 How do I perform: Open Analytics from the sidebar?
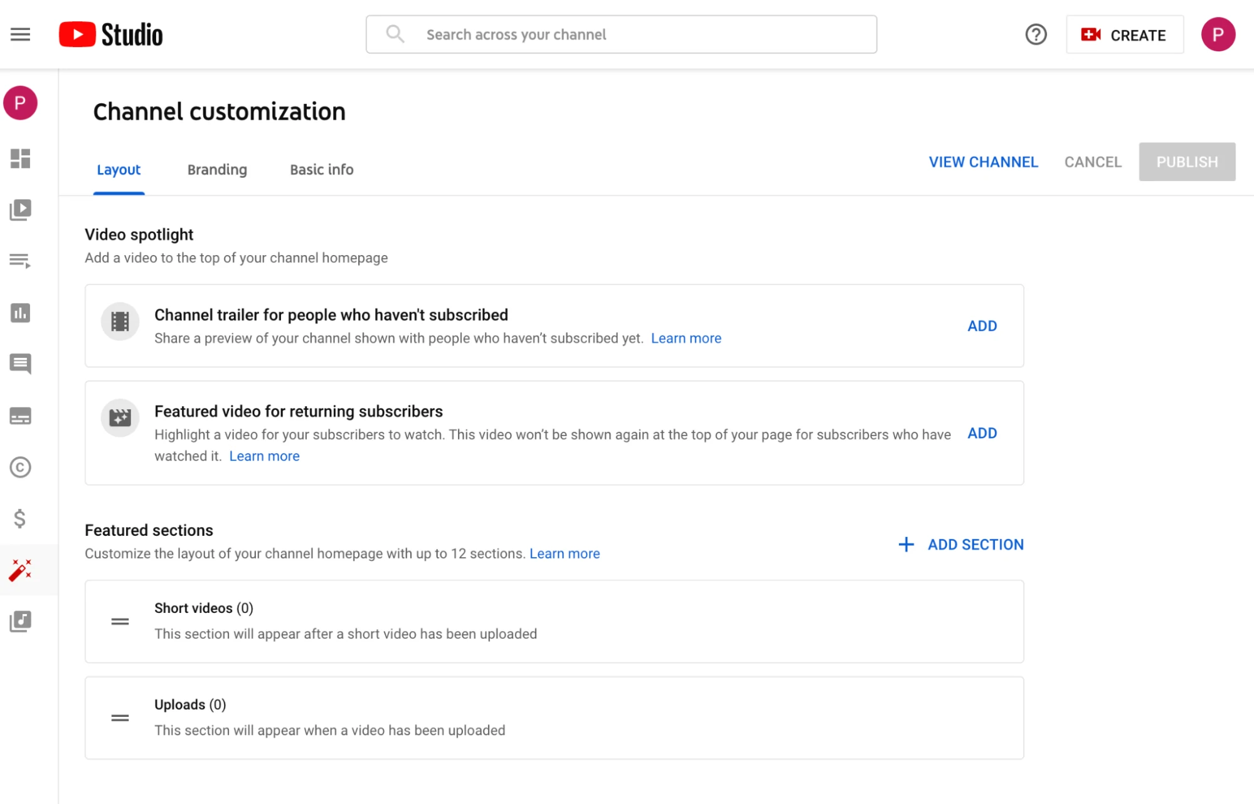tap(20, 313)
